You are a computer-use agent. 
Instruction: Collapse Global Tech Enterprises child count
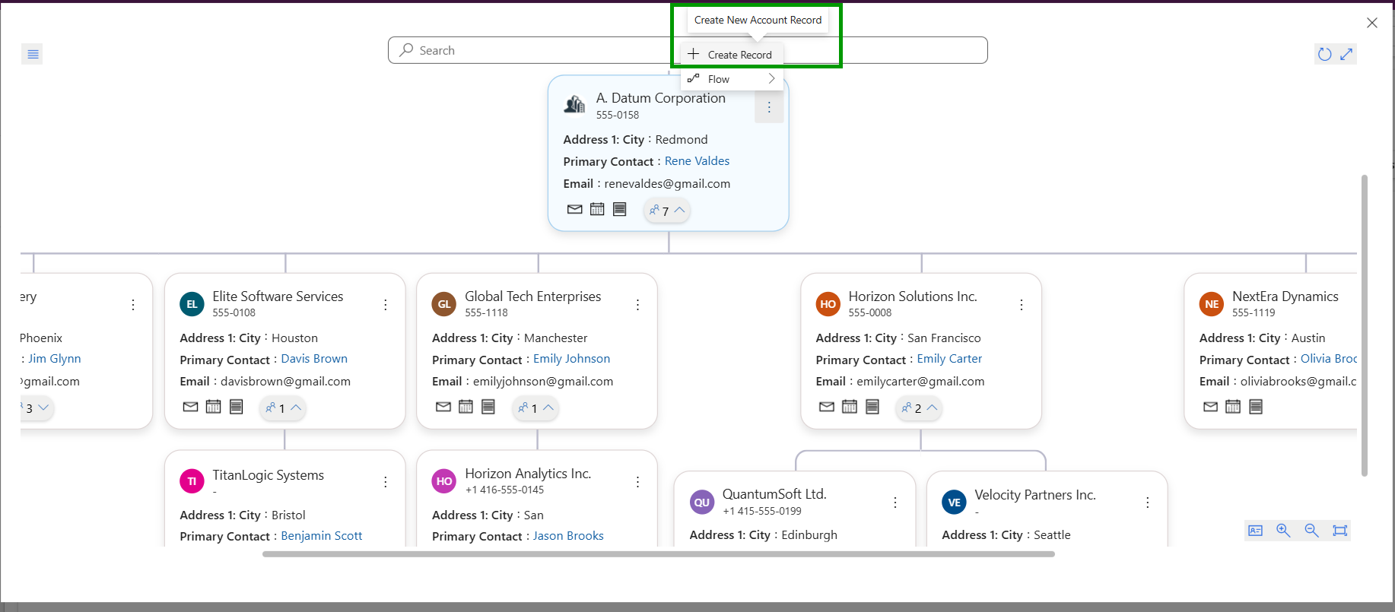[x=535, y=408]
